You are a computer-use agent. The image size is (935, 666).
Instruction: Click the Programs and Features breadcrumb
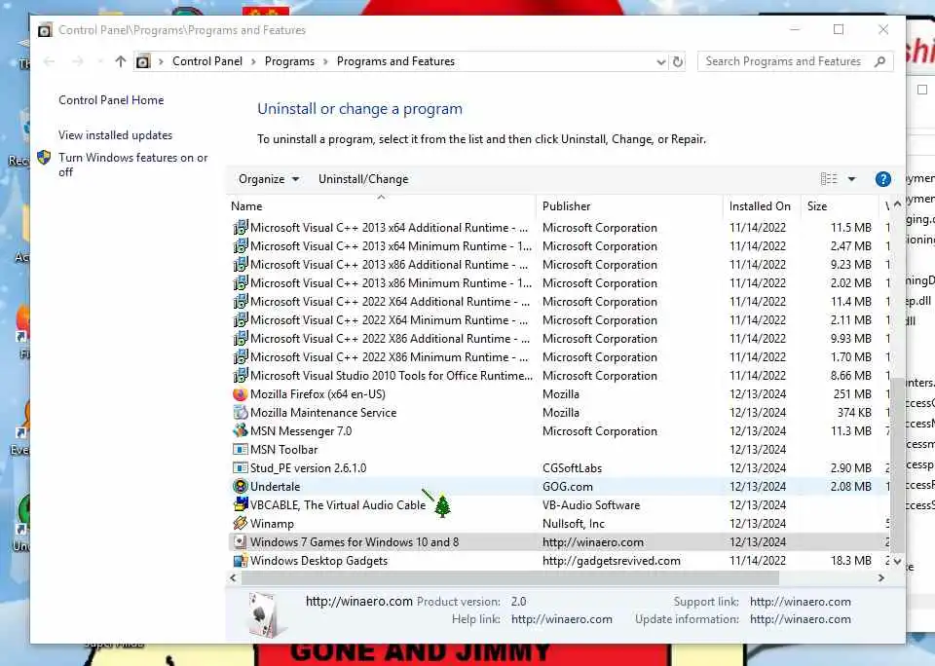tap(395, 61)
